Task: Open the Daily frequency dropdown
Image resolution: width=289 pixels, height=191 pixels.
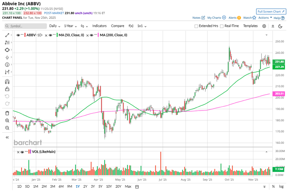Action: pyautogui.click(x=55, y=26)
